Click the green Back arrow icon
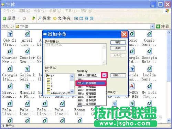 4,18
